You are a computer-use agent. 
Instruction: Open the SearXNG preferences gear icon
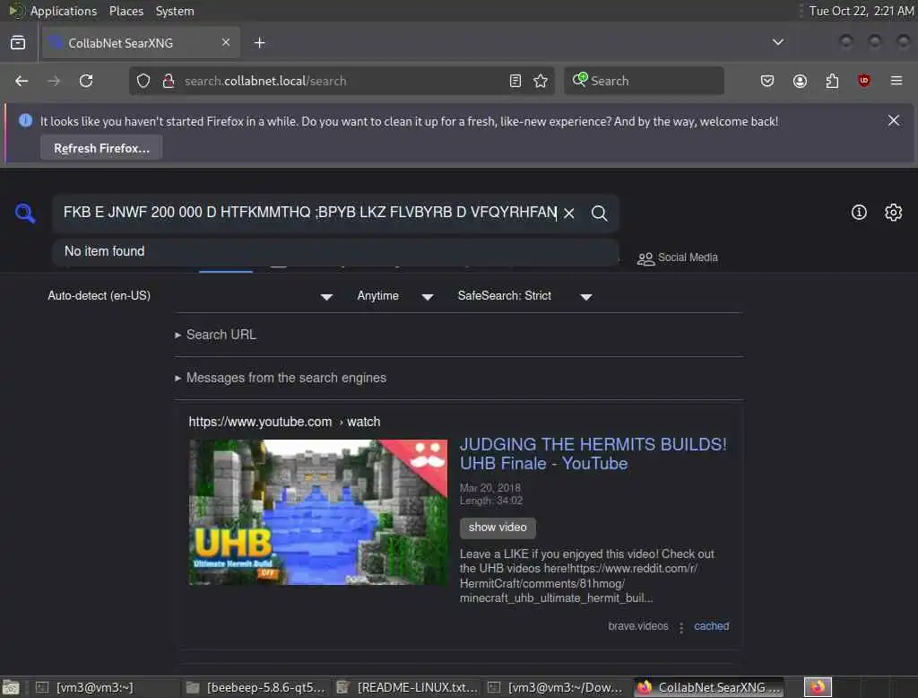(x=893, y=212)
